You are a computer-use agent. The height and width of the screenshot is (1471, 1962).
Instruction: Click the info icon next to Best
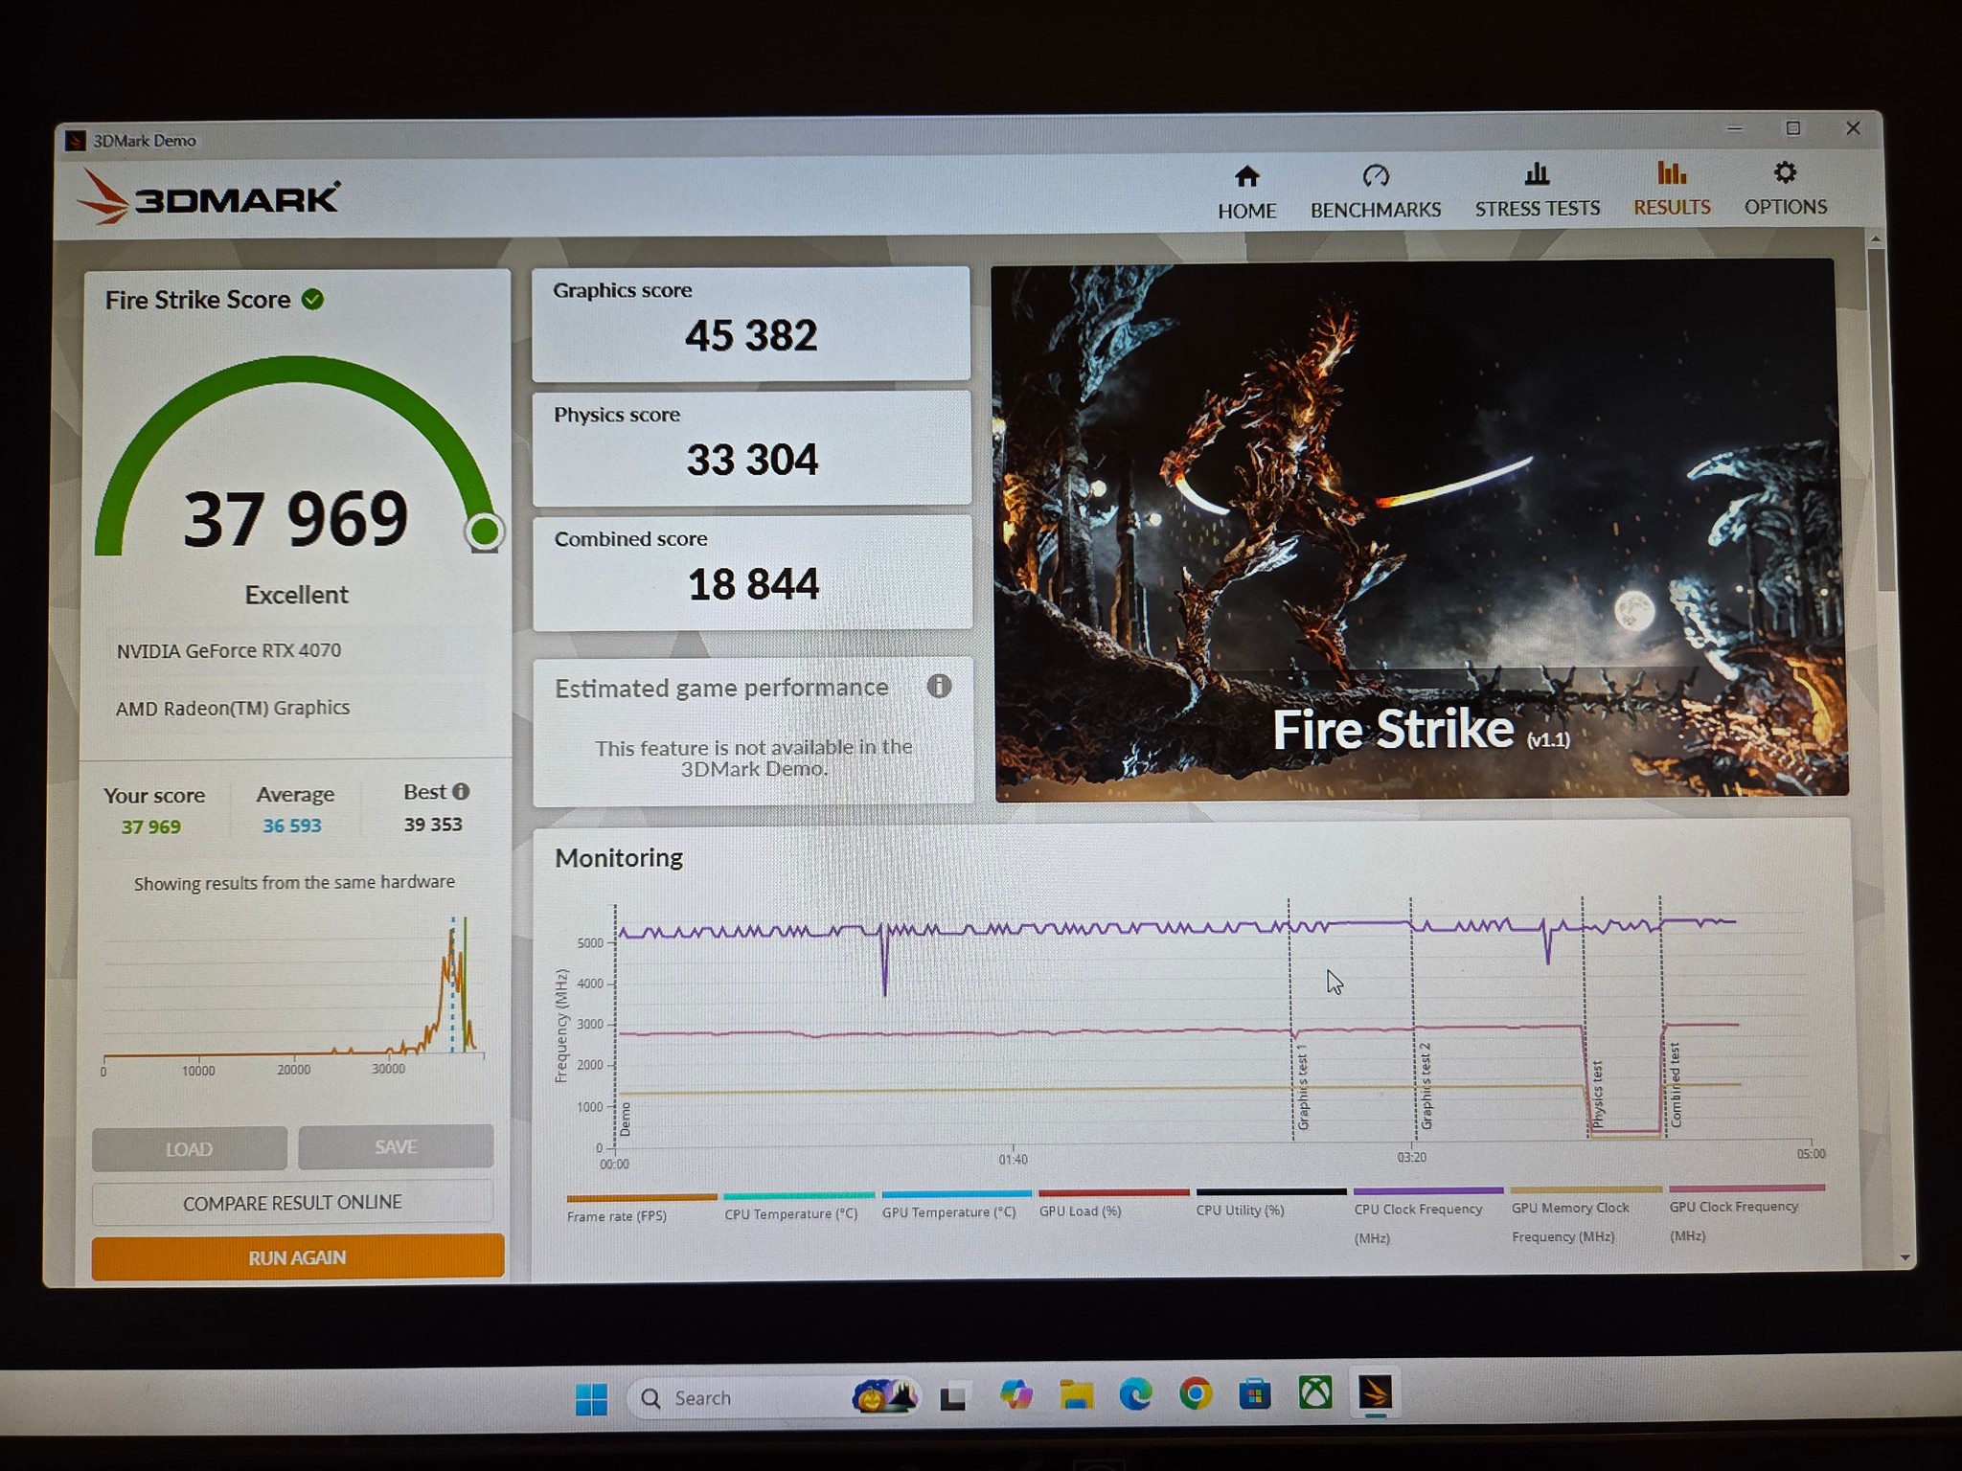tap(461, 791)
